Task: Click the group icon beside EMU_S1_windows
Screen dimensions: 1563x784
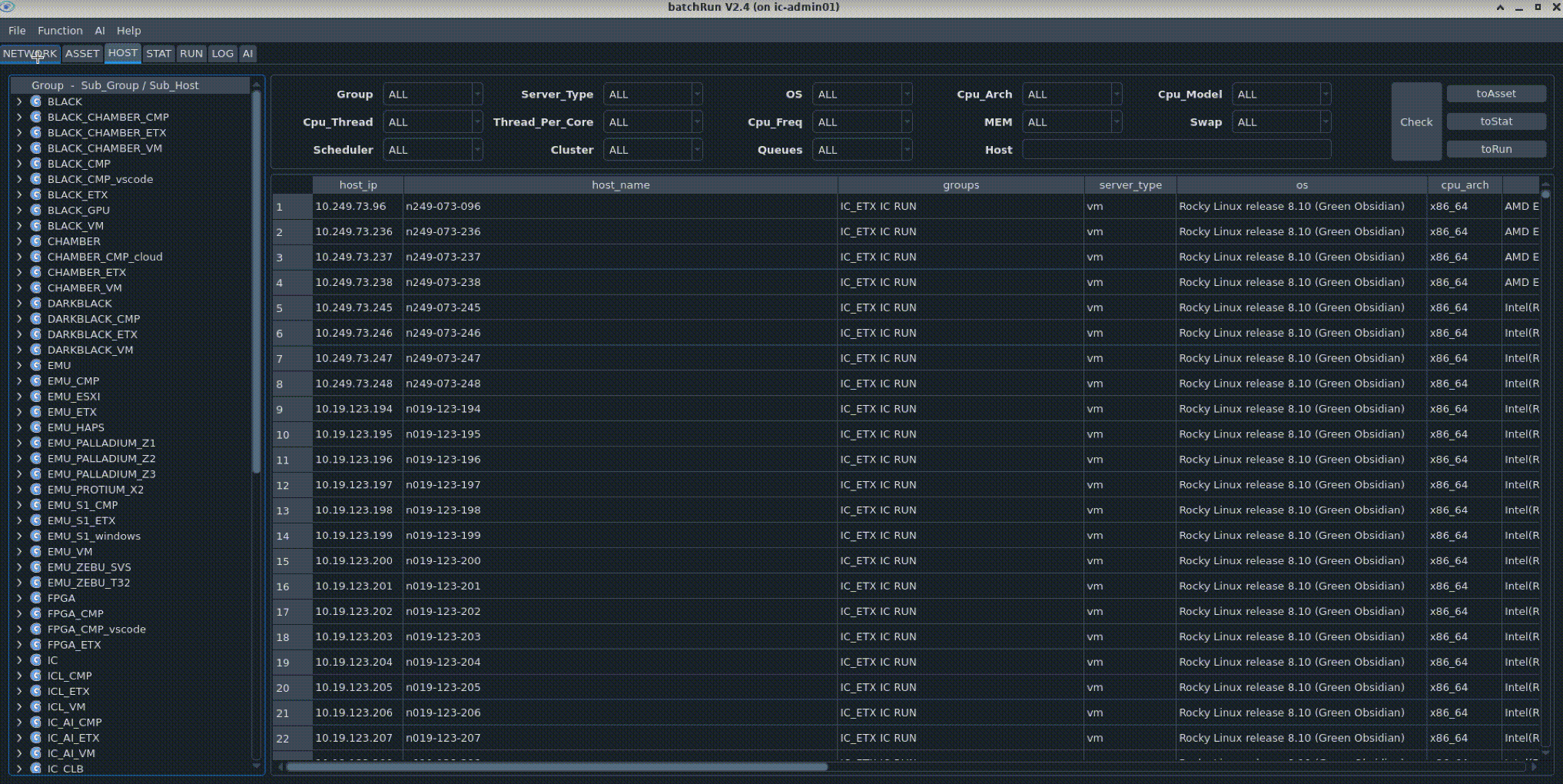Action: [35, 536]
